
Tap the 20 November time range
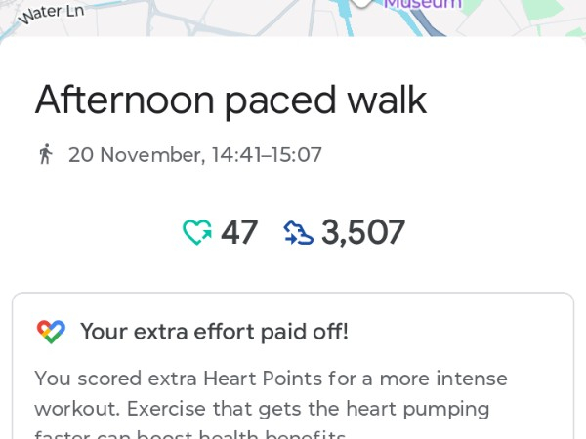pos(195,154)
